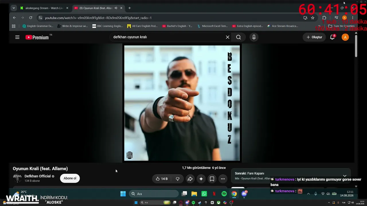The width and height of the screenshot is (367, 206).
Task: View site information icon in address bar
Action: tap(40, 18)
